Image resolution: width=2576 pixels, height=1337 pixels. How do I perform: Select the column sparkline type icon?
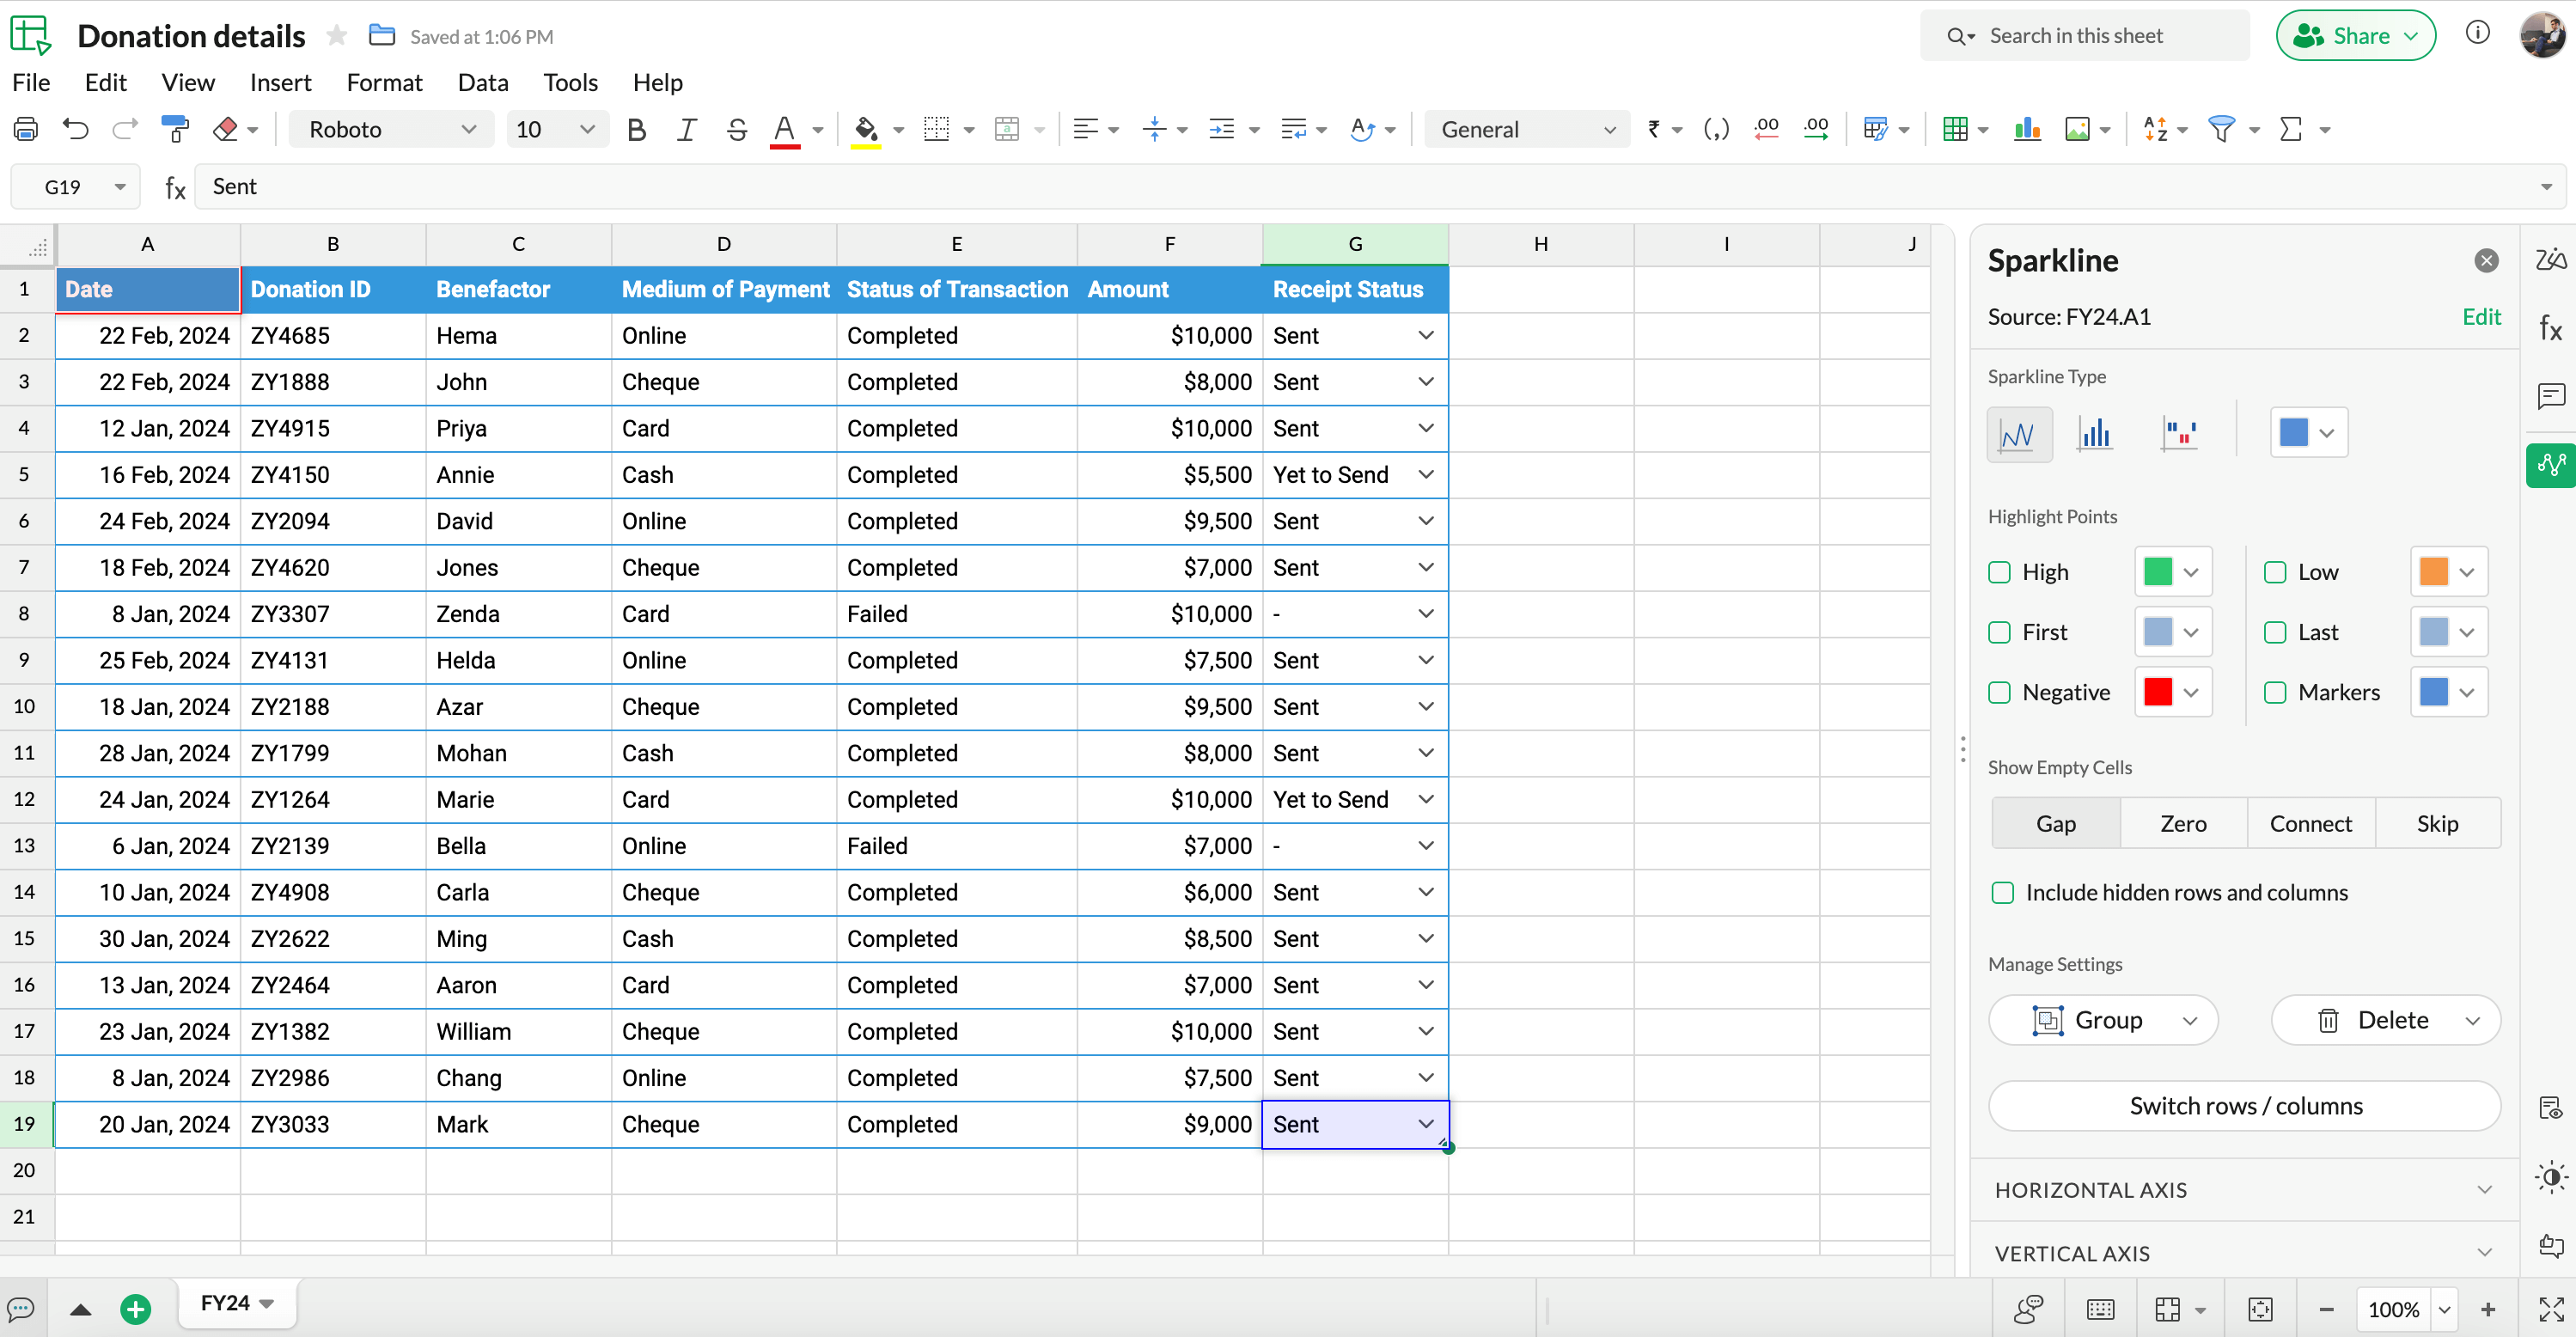pyautogui.click(x=2097, y=432)
